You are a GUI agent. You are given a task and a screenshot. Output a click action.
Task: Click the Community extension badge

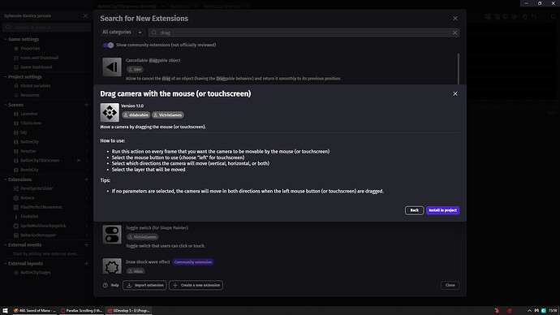coord(193,262)
